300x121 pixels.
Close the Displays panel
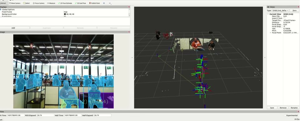[129, 7]
